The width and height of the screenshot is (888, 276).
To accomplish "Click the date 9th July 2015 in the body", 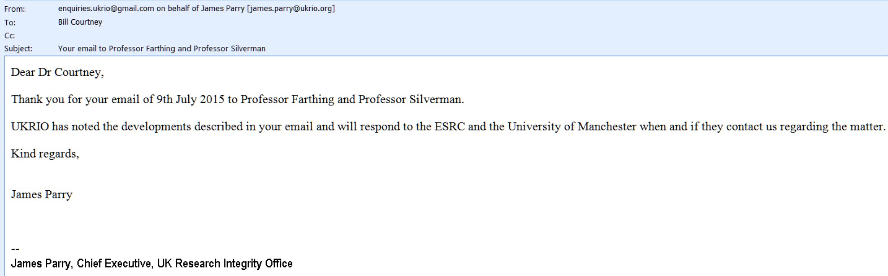I will (190, 100).
